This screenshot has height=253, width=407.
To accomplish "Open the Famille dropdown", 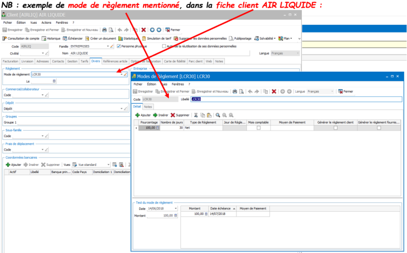I will tap(108, 46).
